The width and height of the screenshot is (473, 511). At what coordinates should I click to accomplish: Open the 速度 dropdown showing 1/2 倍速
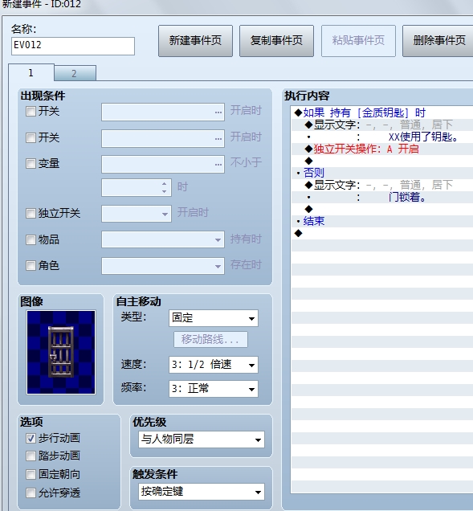214,365
